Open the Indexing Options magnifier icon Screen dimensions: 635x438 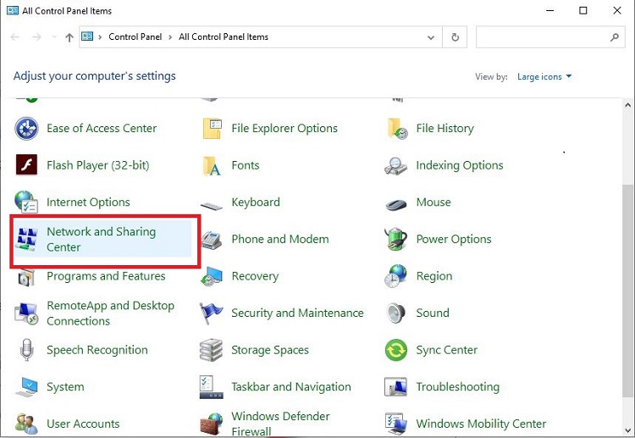pos(395,166)
